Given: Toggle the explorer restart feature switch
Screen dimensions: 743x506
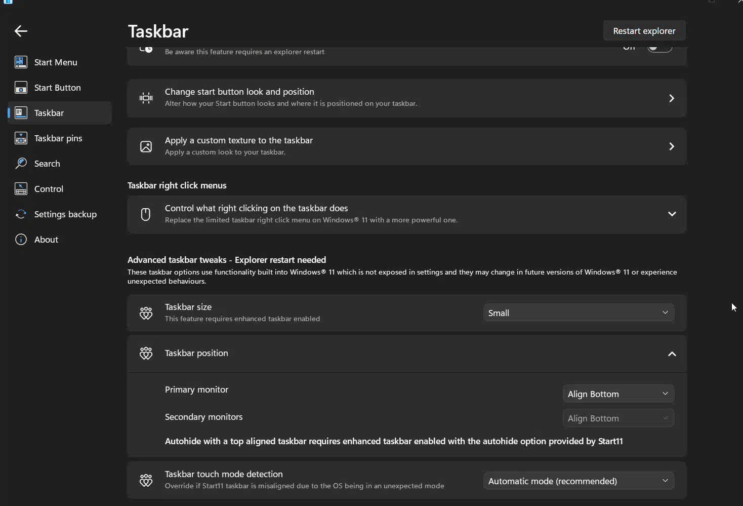Looking at the screenshot, I should point(660,48).
